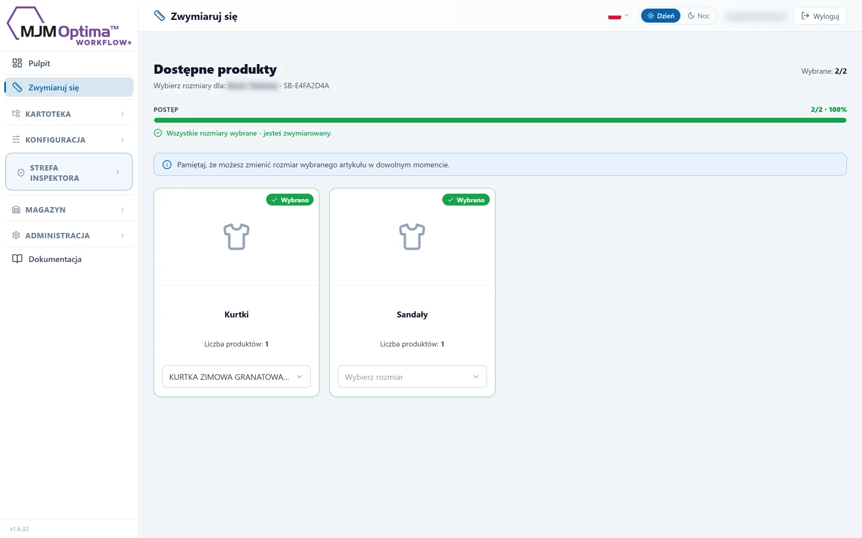Click the ruler icon in the page header
862x538 pixels.
159,16
